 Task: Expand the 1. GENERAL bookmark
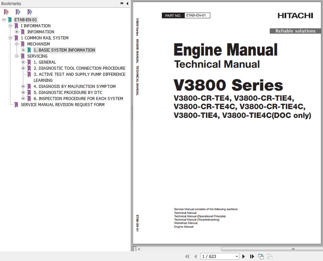tap(23, 62)
